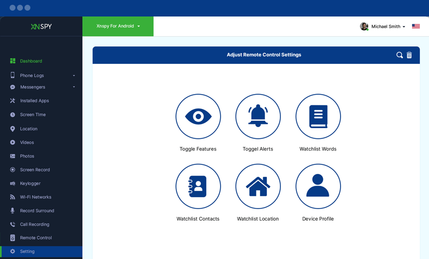Navigate to Call Recording

tap(34, 224)
